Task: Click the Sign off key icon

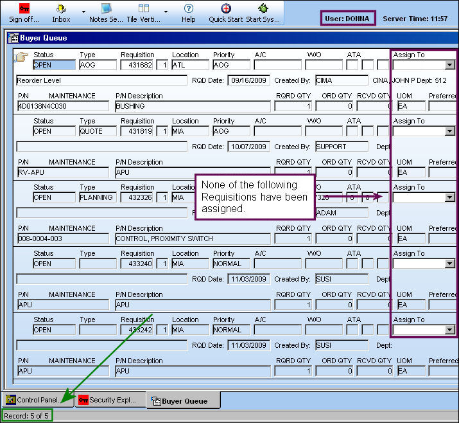Action: (x=24, y=8)
